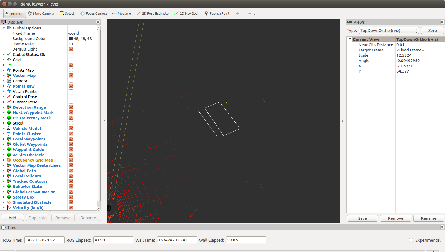This screenshot has width=445, height=252.
Task: Enable the Stixel display checkbox
Action: click(71, 123)
